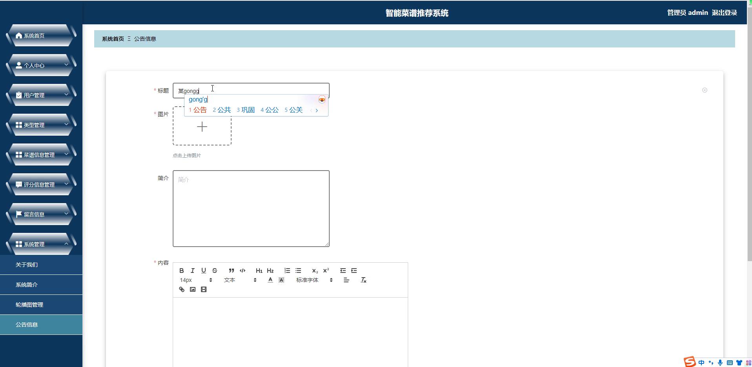Toggle punctuation mode on IME toolbar
This screenshot has height=367, width=752.
coord(711,363)
